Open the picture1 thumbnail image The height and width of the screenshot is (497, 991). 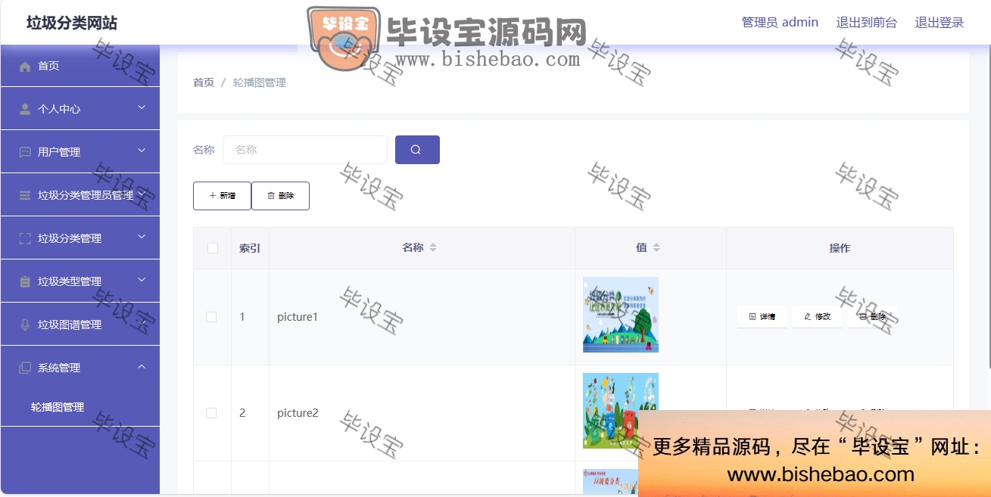coord(621,315)
